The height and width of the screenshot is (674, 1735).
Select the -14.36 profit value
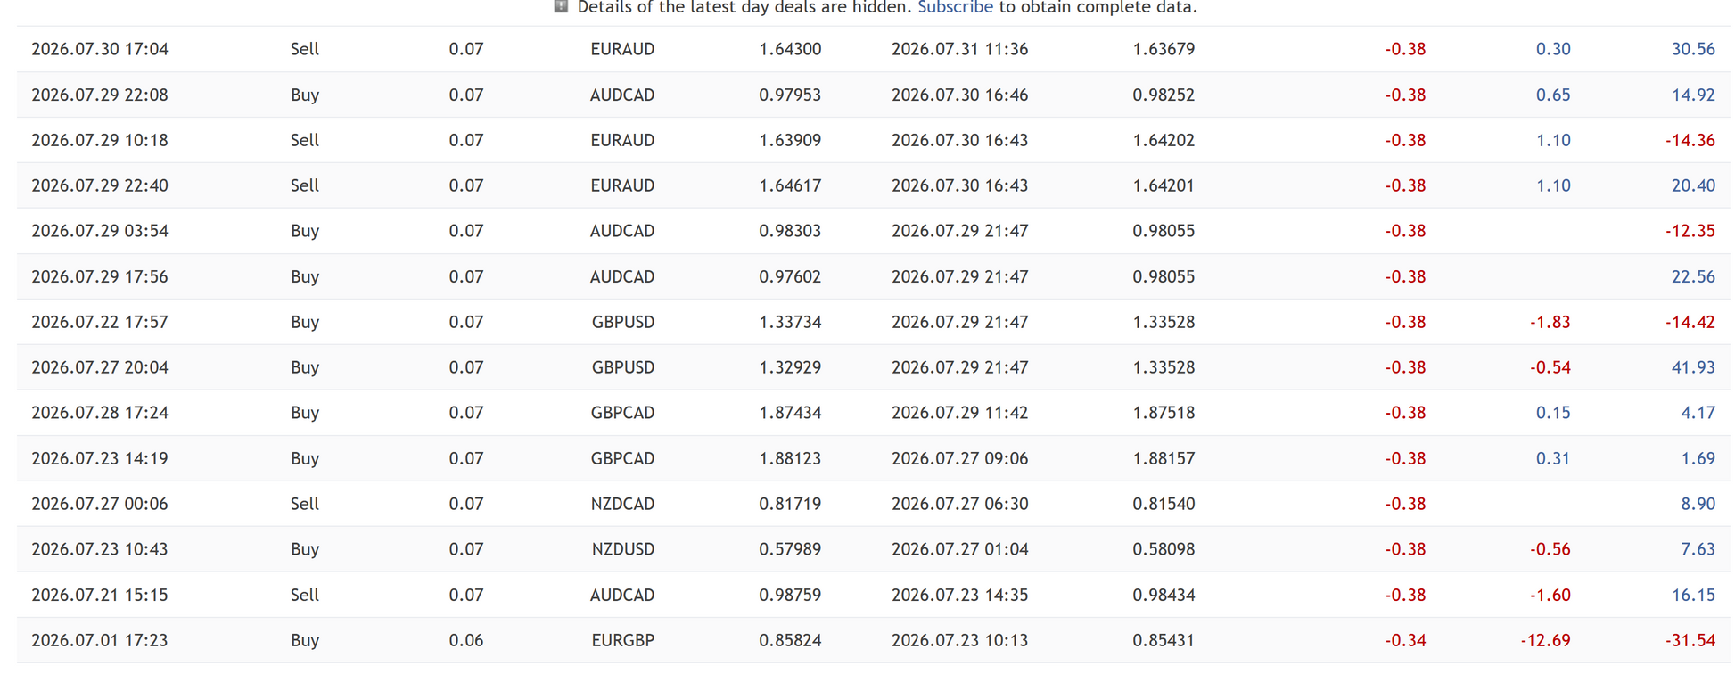click(x=1690, y=140)
